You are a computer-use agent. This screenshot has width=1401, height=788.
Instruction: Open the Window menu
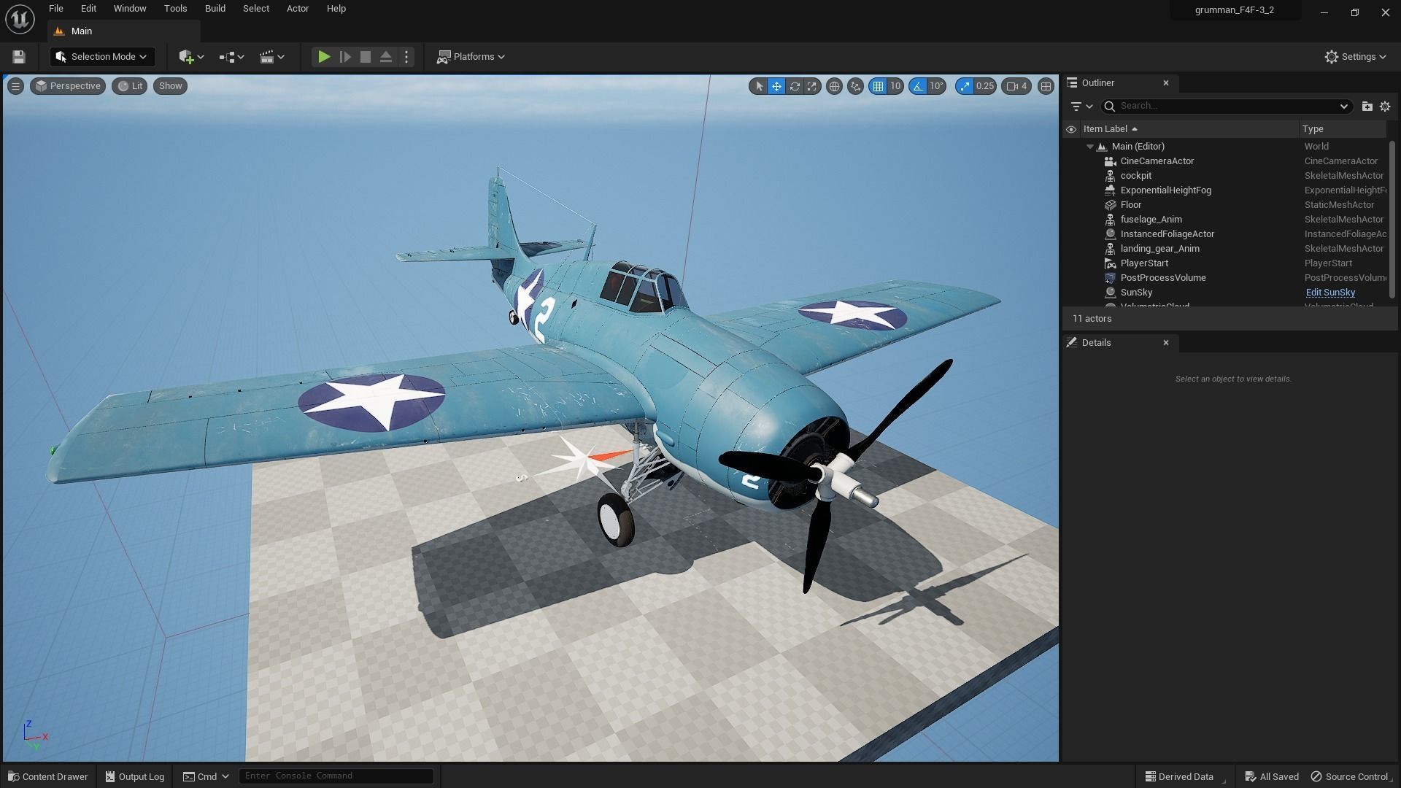pos(130,9)
